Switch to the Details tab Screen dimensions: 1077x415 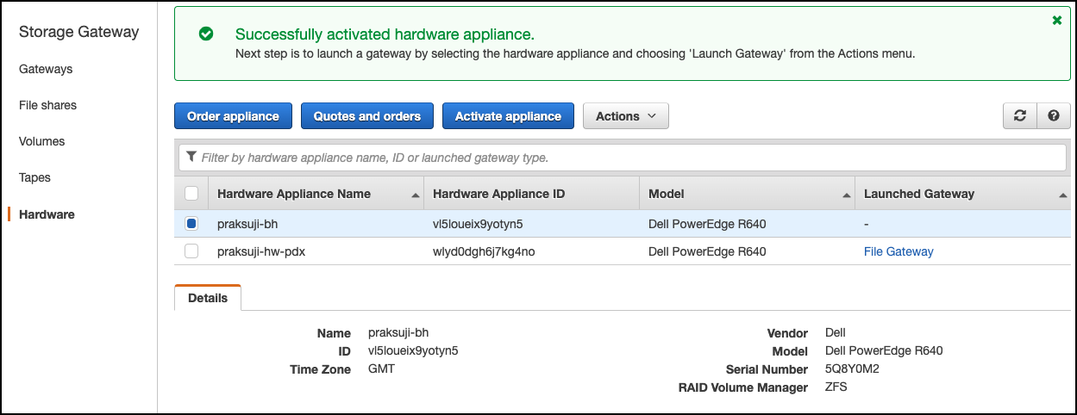(x=208, y=298)
